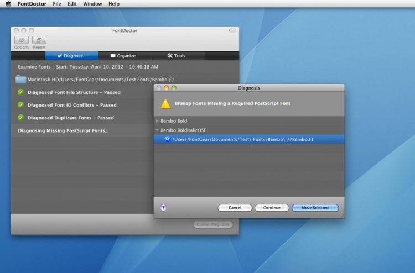Click magnifier icon on Bembo.t1 row
The image size is (415, 273).
tap(167, 139)
